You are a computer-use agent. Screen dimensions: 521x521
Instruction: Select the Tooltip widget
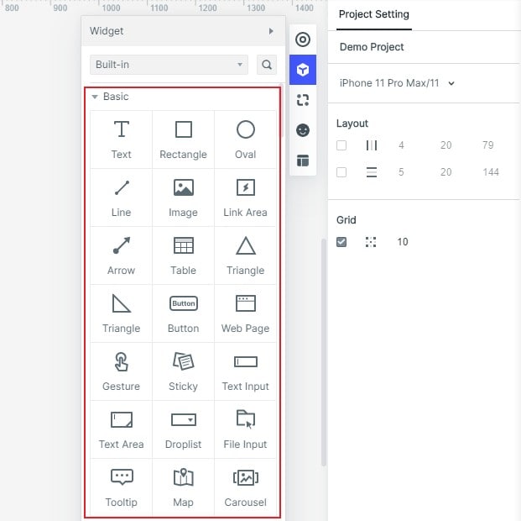[x=122, y=487]
